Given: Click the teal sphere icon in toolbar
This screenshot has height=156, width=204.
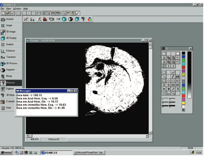Looking at the screenshot, I should pyautogui.click(x=64, y=19).
